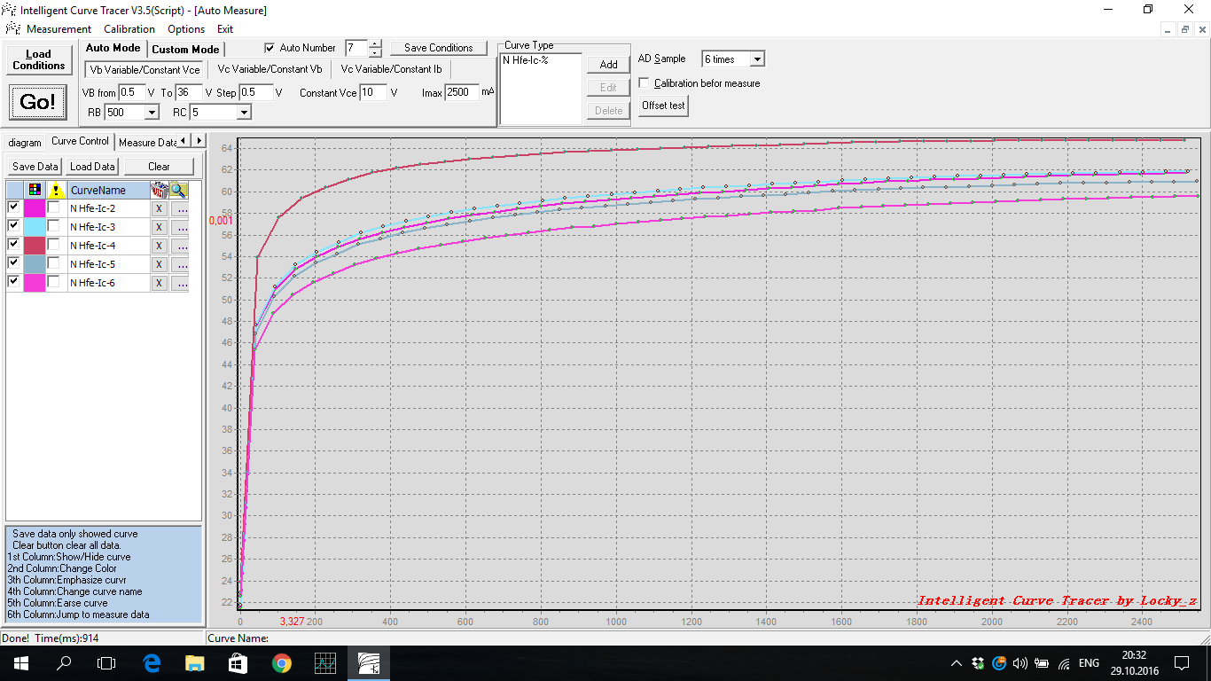Show hidden tray icons chevron

pyautogui.click(x=956, y=663)
